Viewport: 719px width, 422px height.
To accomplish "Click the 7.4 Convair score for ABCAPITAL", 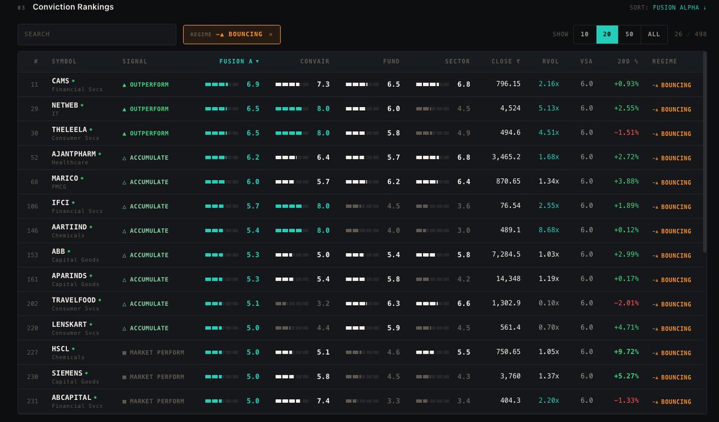I will click(324, 401).
